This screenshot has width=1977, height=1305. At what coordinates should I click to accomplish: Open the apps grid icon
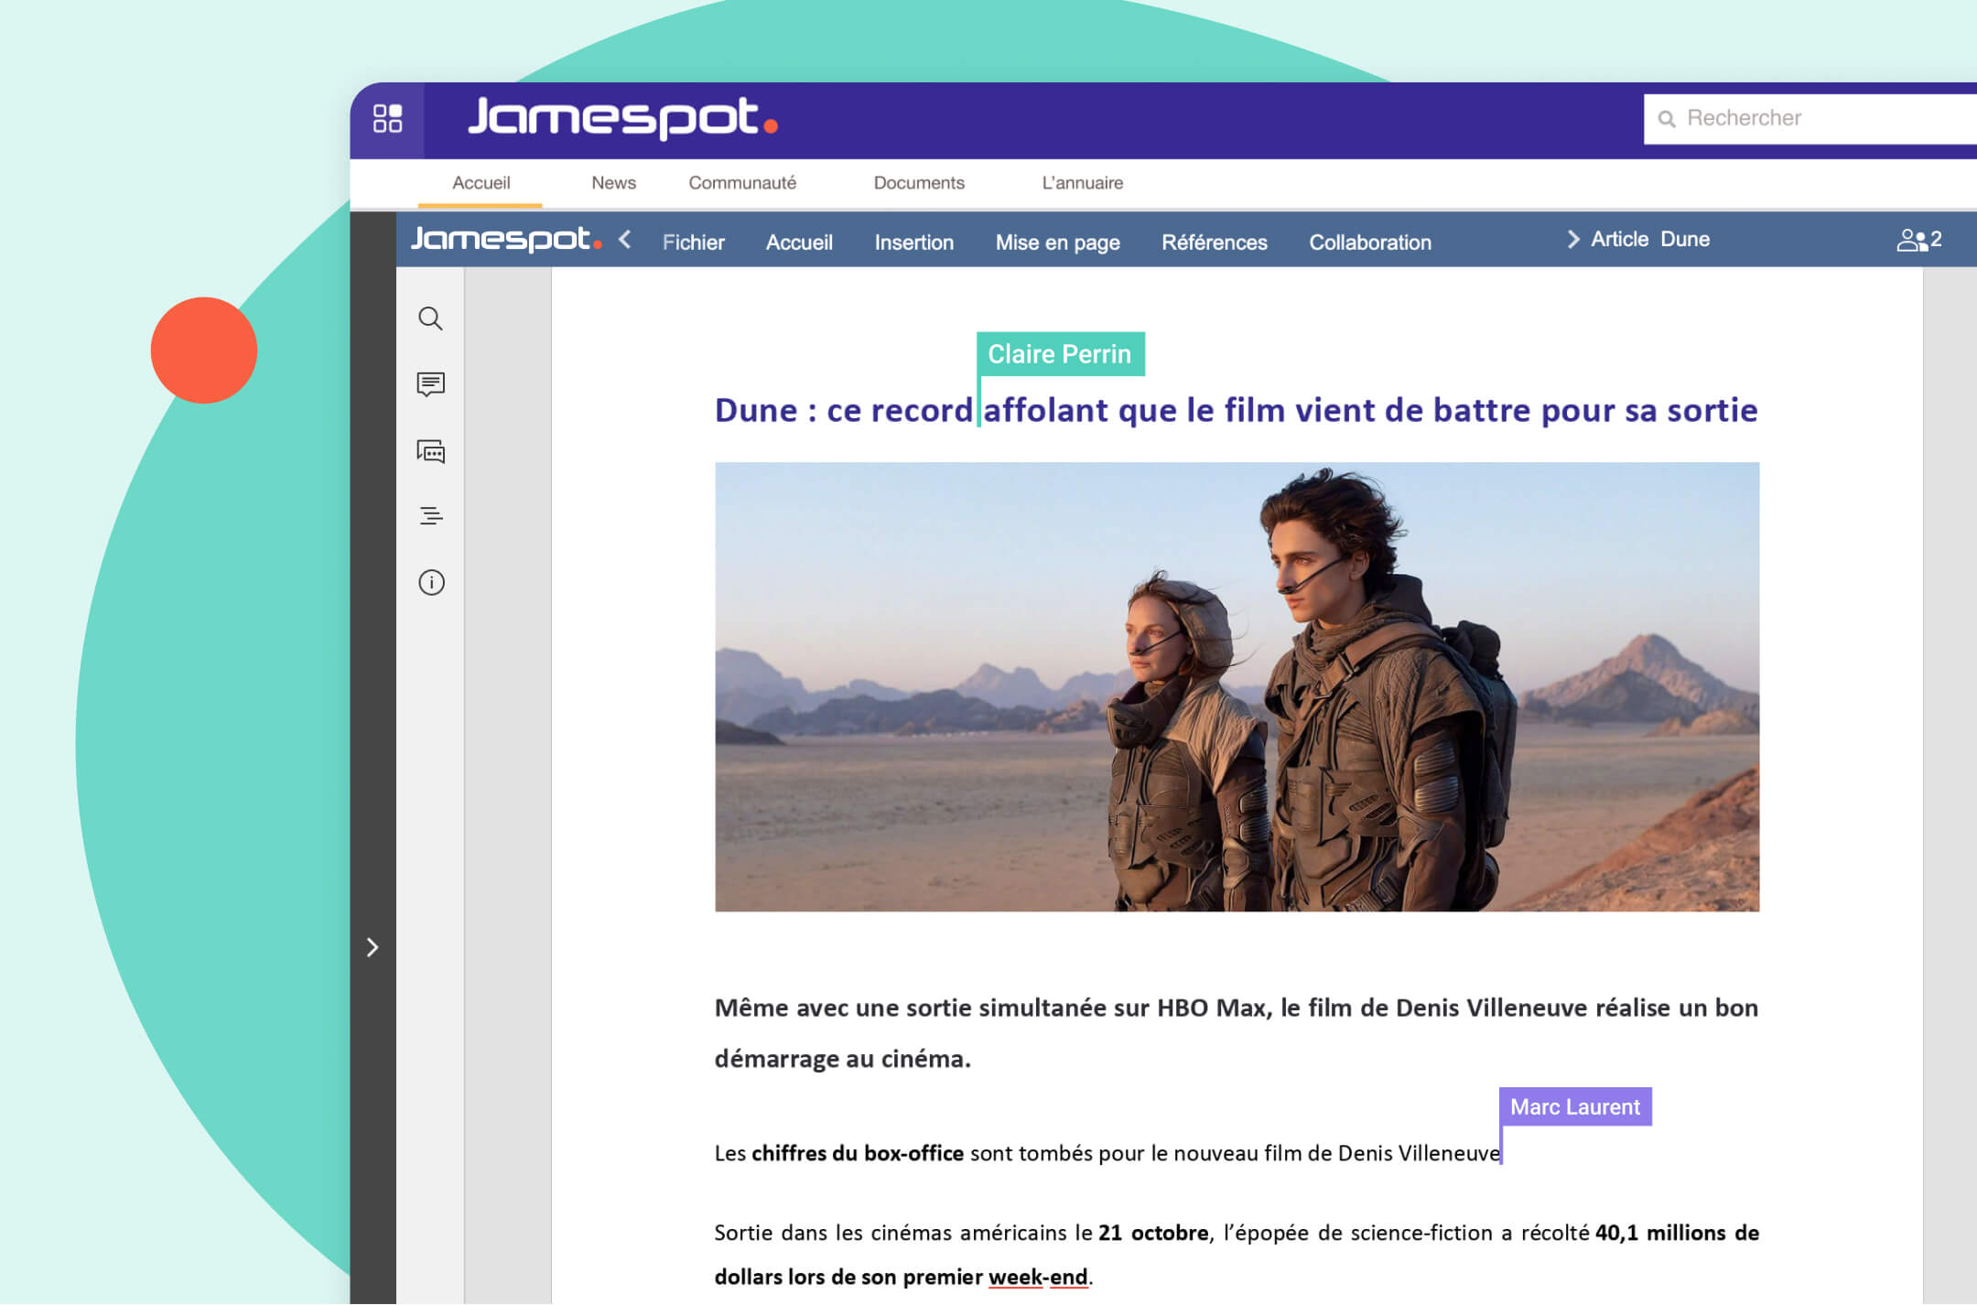pyautogui.click(x=387, y=119)
